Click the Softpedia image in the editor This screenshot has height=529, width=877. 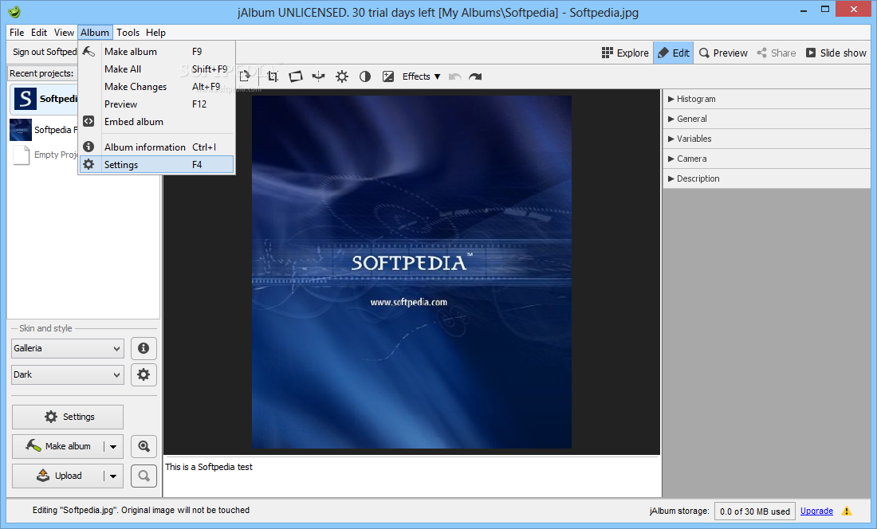pos(411,272)
